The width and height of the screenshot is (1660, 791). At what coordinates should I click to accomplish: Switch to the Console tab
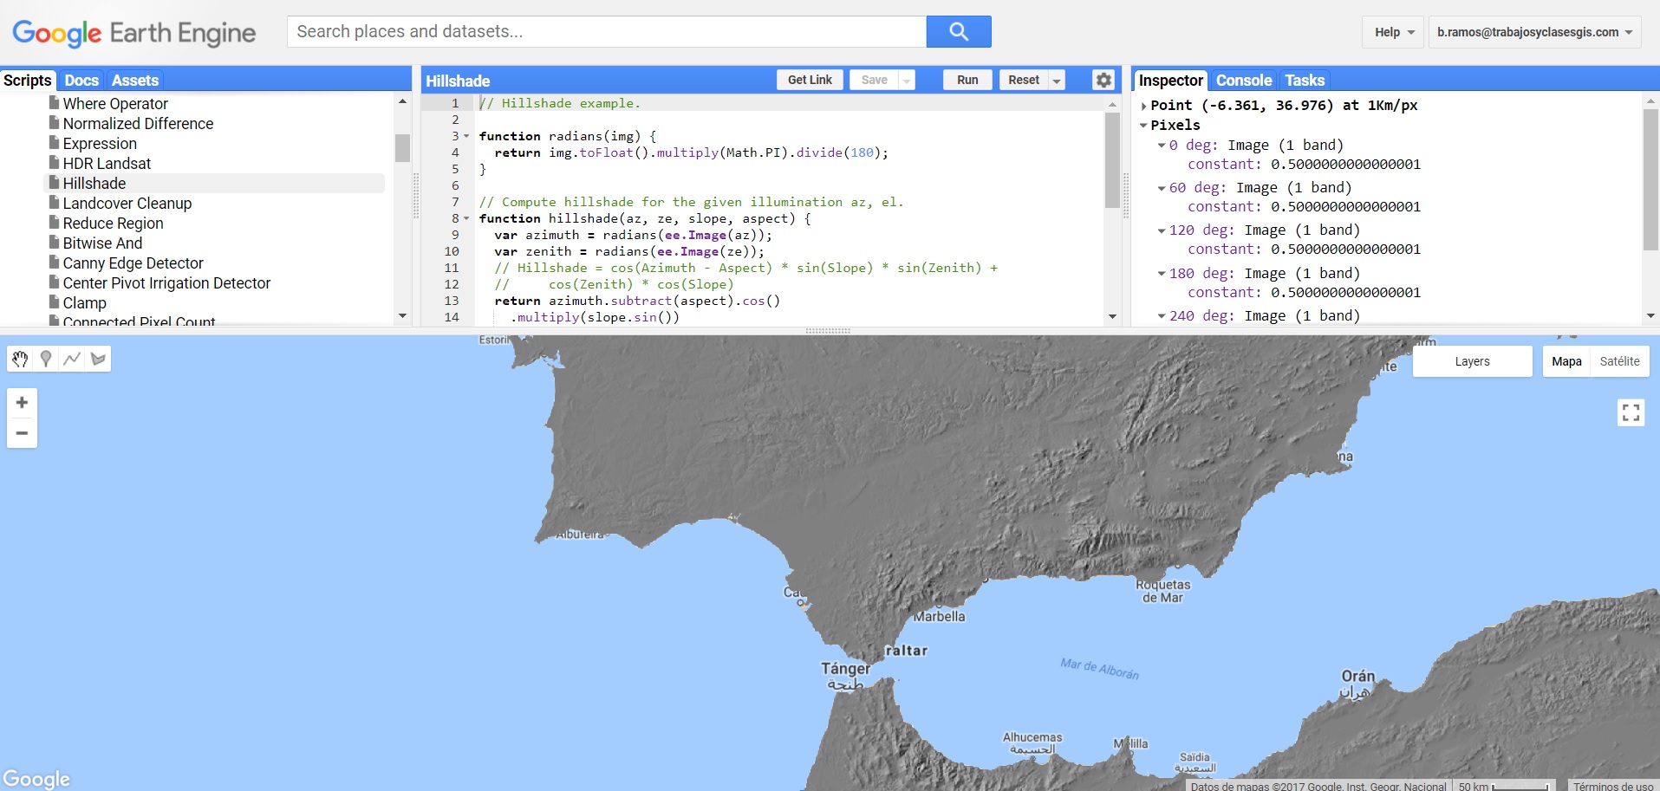click(x=1243, y=80)
